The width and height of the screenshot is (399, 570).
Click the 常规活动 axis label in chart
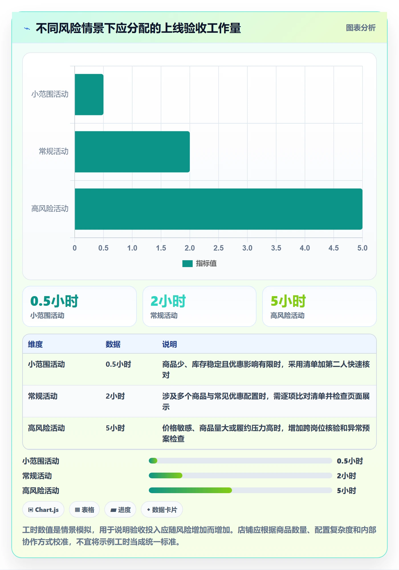pyautogui.click(x=54, y=151)
